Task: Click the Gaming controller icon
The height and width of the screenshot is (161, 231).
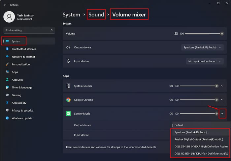Action: pos(7,95)
